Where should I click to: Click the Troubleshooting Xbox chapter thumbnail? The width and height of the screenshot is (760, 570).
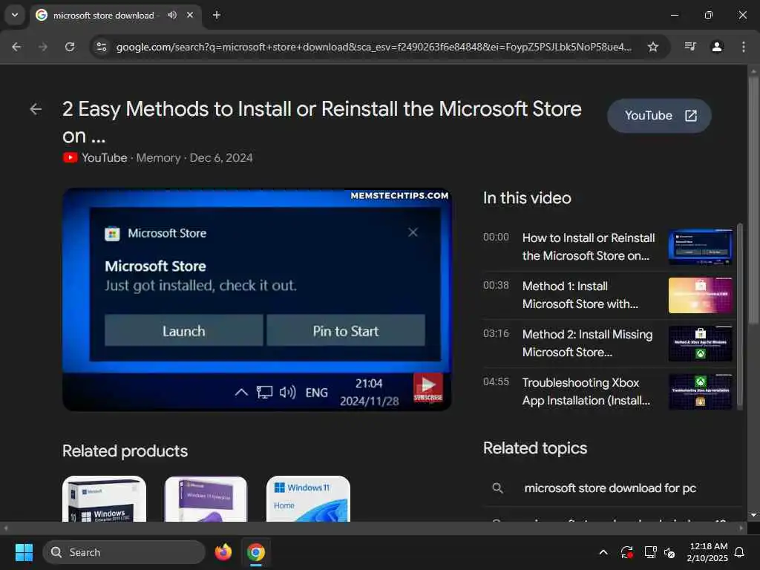pyautogui.click(x=701, y=392)
